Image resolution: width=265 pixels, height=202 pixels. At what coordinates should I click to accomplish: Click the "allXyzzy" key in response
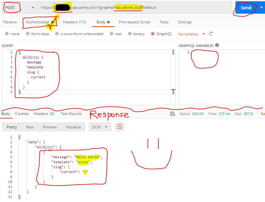[x=45, y=147]
